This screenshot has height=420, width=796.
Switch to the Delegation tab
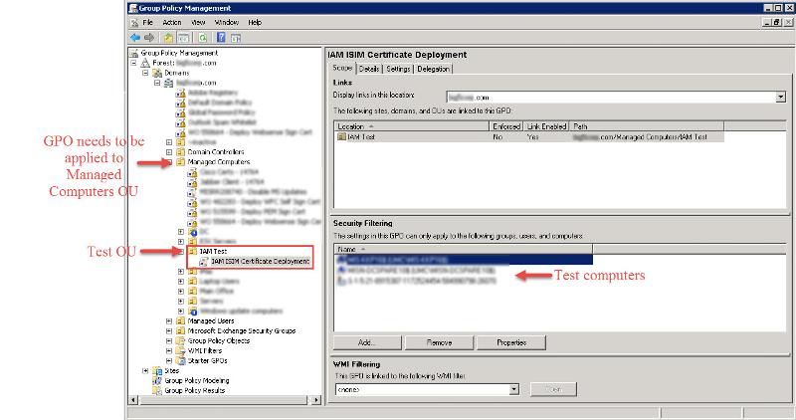pyautogui.click(x=433, y=69)
